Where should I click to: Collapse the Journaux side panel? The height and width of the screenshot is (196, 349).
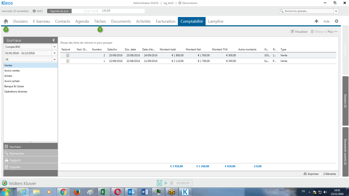point(54,40)
